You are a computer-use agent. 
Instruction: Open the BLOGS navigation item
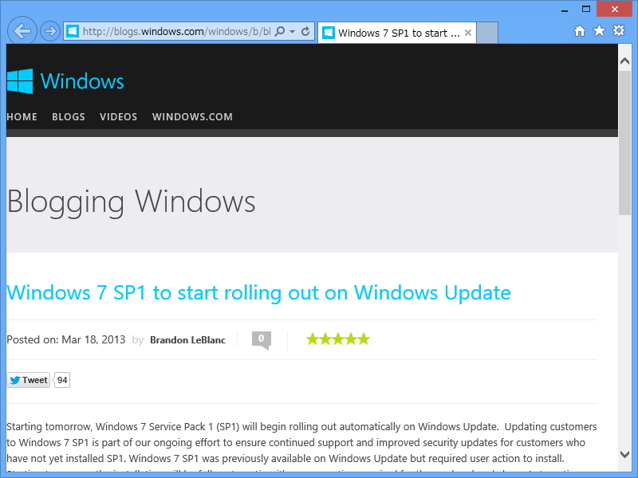(x=69, y=116)
